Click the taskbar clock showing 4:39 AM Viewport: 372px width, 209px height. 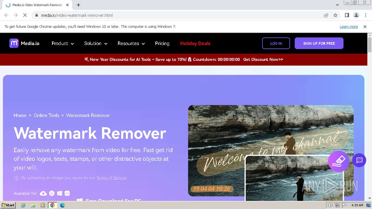pos(357,205)
